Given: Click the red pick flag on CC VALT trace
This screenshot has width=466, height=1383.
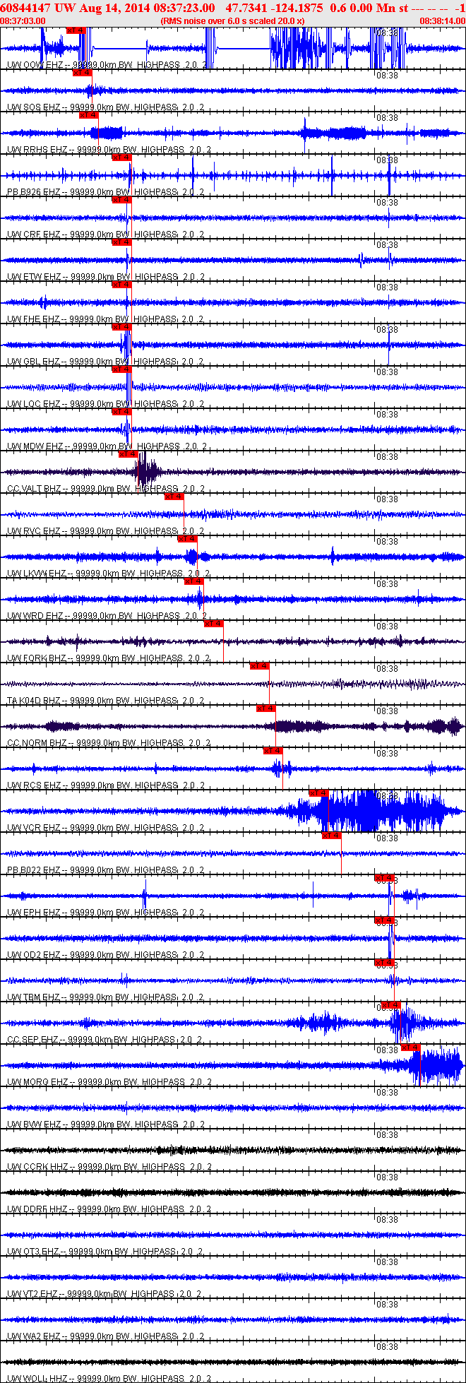Looking at the screenshot, I should coord(129,454).
